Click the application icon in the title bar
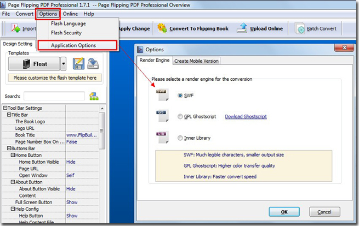The width and height of the screenshot is (359, 226). pyautogui.click(x=3, y=4)
